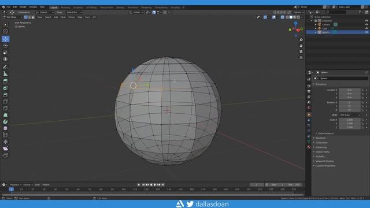The width and height of the screenshot is (370, 208).
Task: Open the Mesh menu in viewport header
Action: pyautogui.click(x=63, y=17)
